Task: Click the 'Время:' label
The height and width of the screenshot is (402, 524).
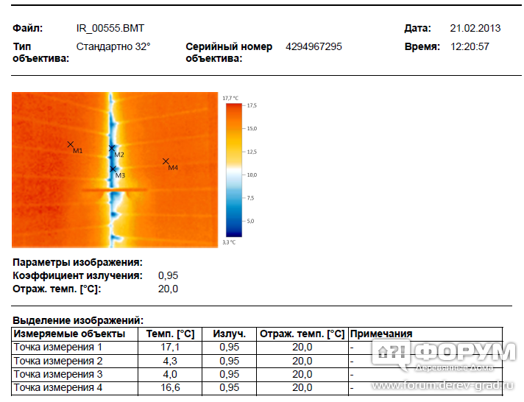Action: [x=422, y=46]
